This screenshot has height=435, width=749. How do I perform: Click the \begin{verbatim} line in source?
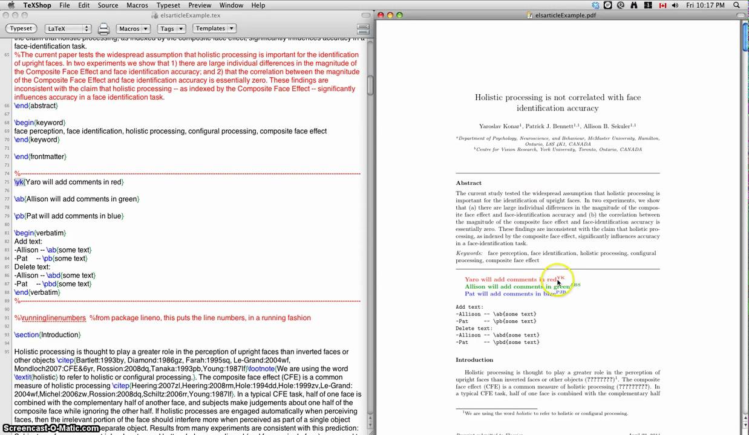[40, 233]
